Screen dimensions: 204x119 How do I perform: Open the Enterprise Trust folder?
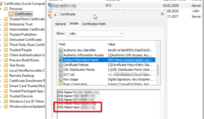[x=21, y=24]
